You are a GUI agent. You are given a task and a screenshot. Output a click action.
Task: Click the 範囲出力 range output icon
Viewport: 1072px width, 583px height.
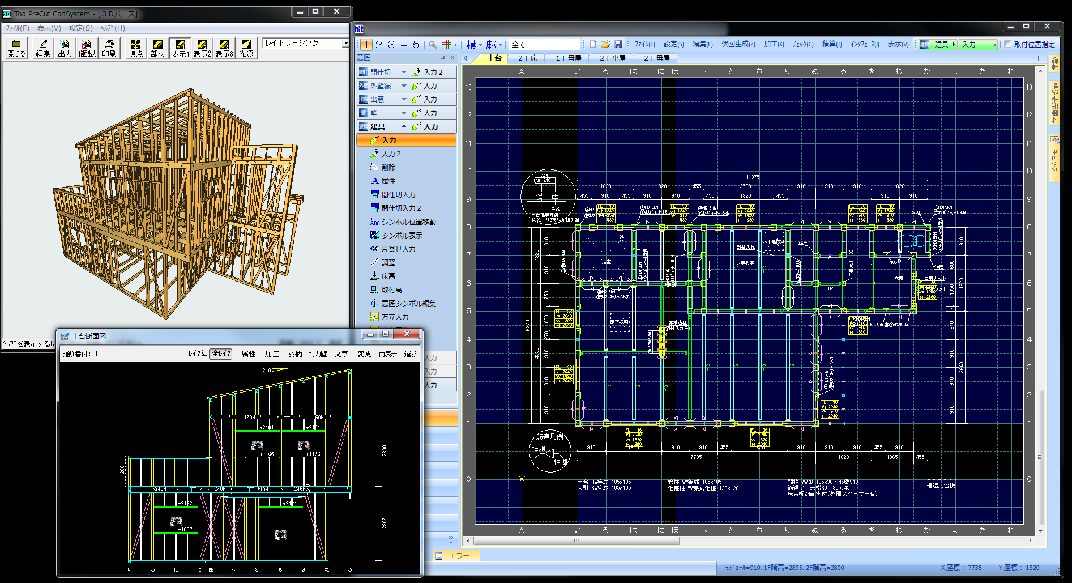(x=87, y=48)
